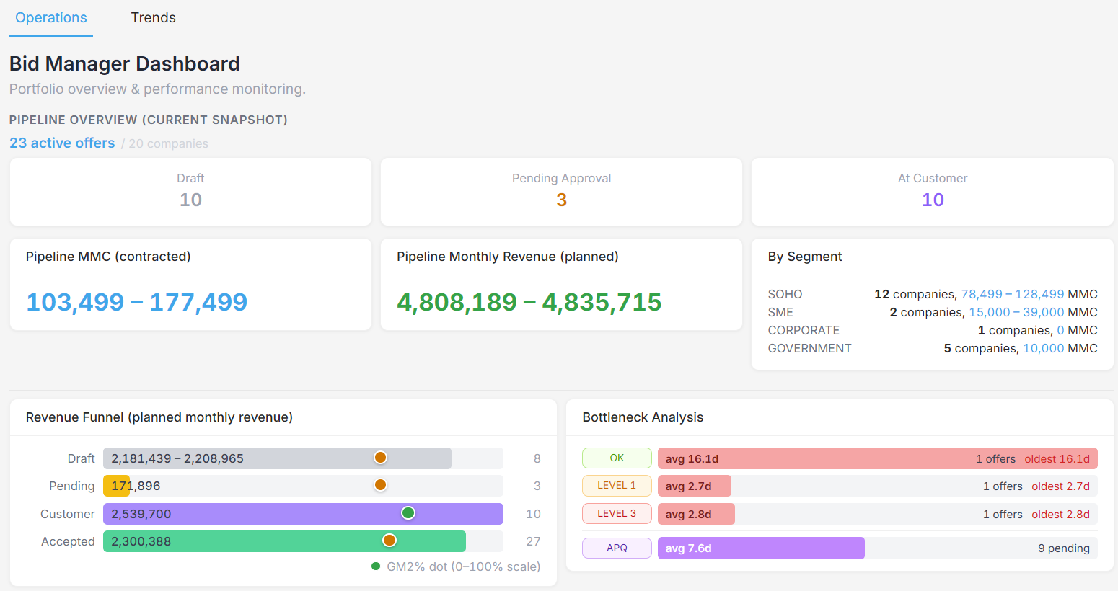Switch to the Operations tab

tap(51, 18)
